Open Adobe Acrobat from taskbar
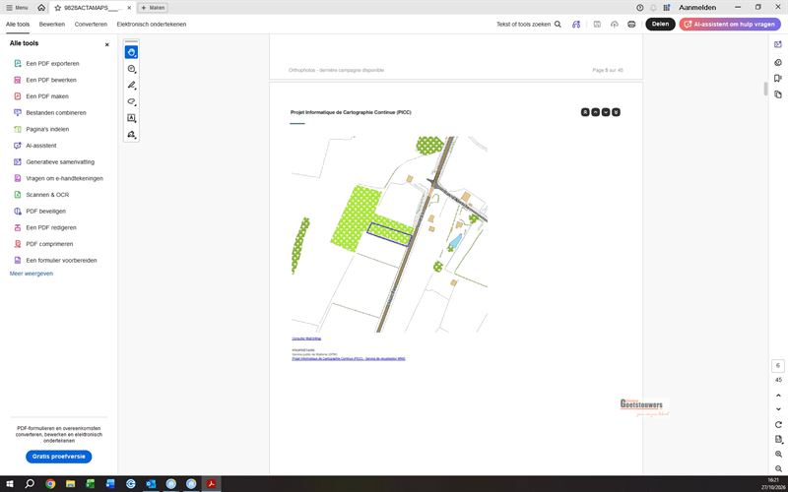This screenshot has width=788, height=492. click(211, 484)
